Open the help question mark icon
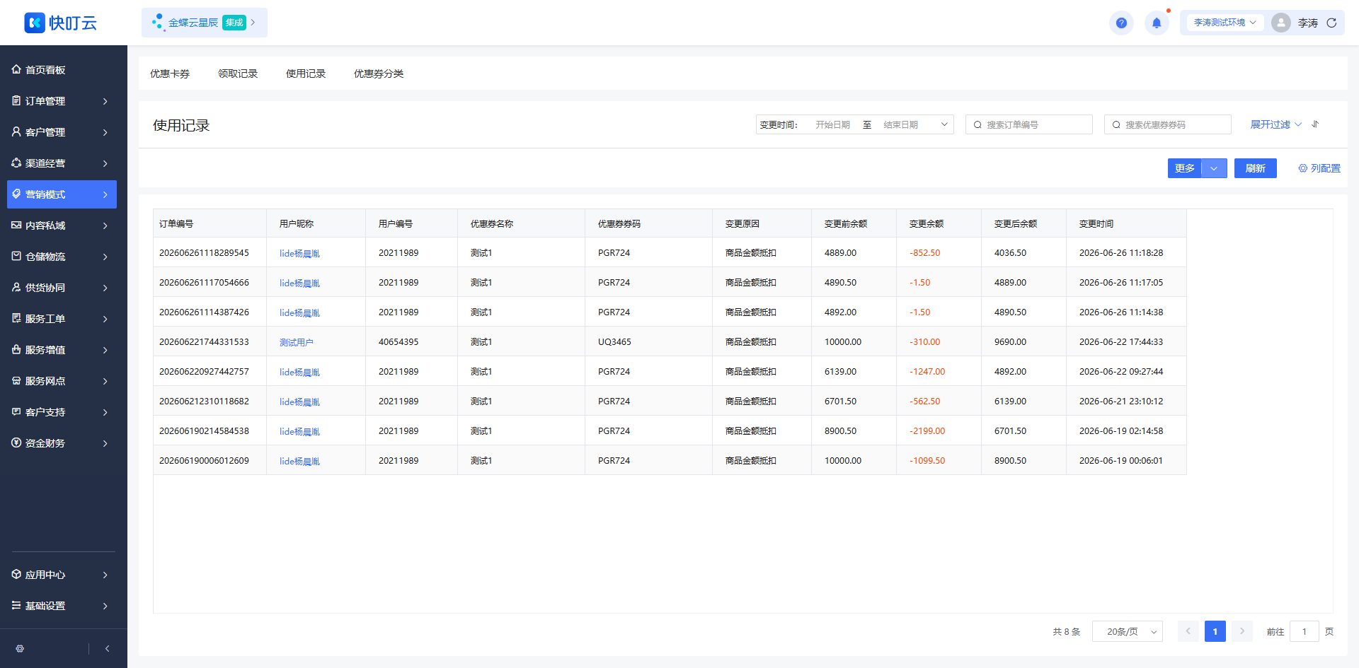Viewport: 1359px width, 668px height. (x=1121, y=23)
